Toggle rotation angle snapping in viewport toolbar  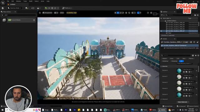coord(138,13)
